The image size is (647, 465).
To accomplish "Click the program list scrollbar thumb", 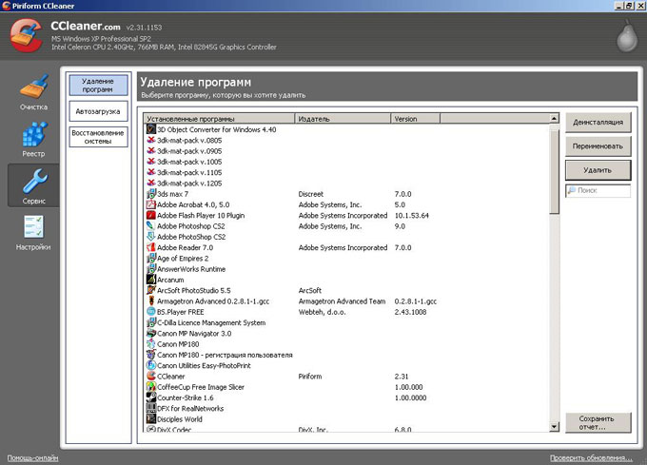I will 554,169.
